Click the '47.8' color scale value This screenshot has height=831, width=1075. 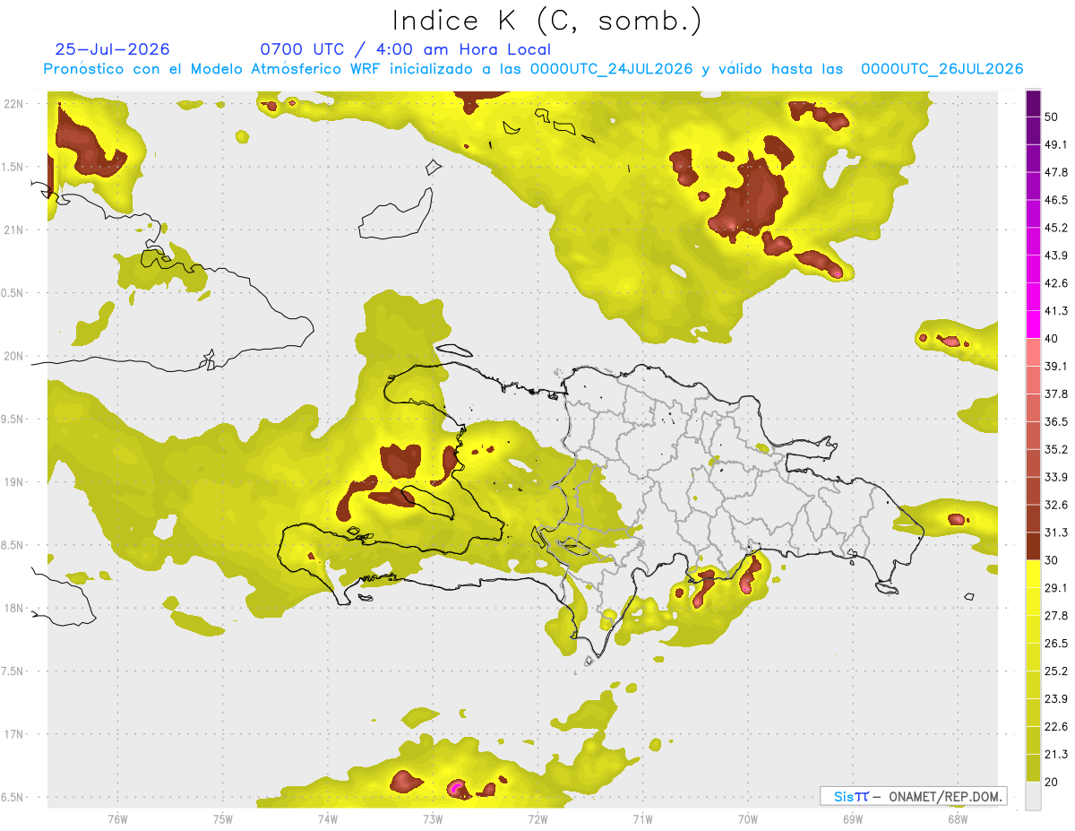tap(1056, 172)
